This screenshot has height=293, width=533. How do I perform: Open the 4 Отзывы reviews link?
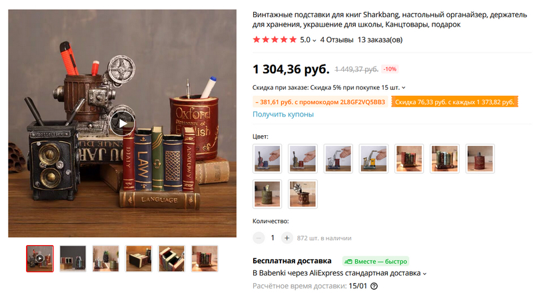pos(337,40)
